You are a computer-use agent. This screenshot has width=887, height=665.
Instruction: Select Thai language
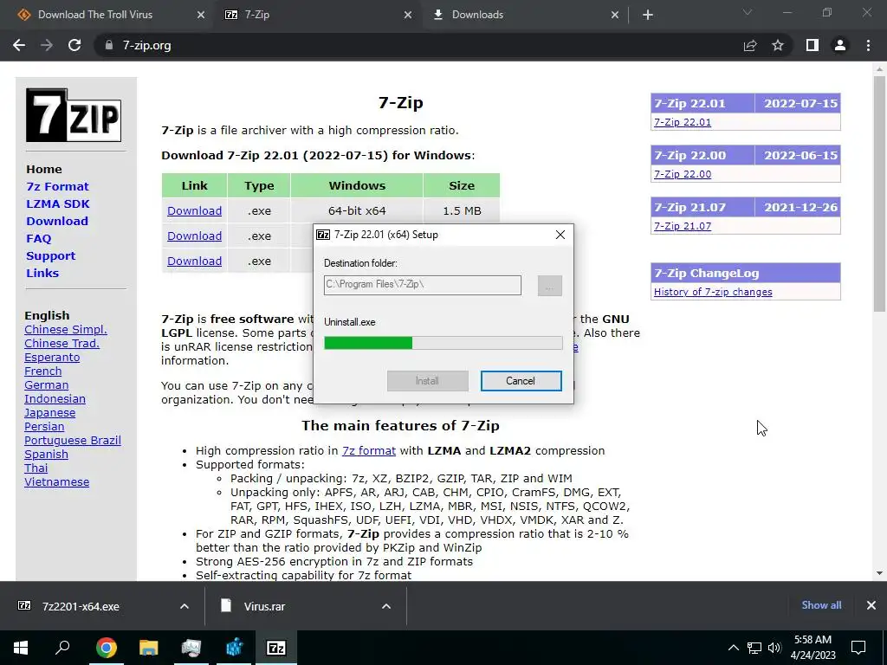tap(36, 468)
